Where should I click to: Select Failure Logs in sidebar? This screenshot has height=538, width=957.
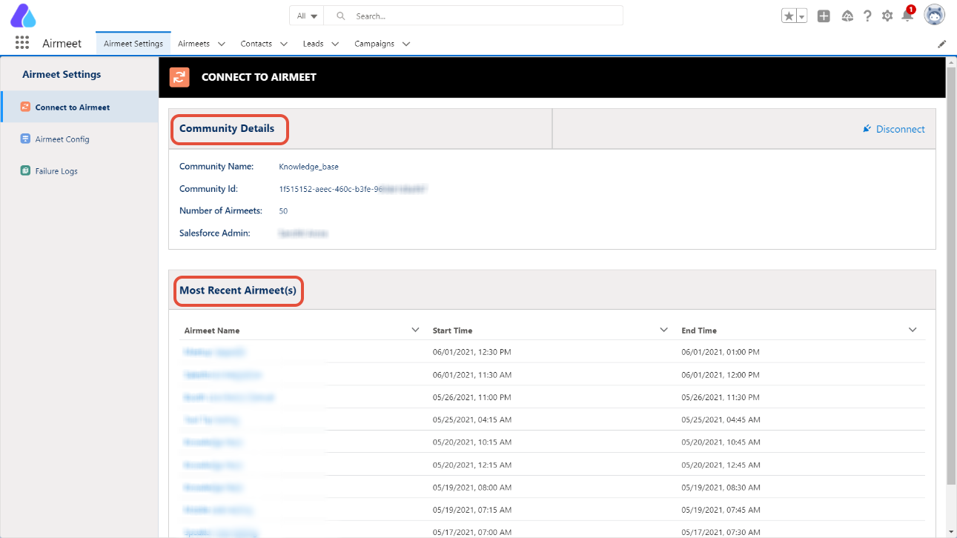(x=79, y=170)
